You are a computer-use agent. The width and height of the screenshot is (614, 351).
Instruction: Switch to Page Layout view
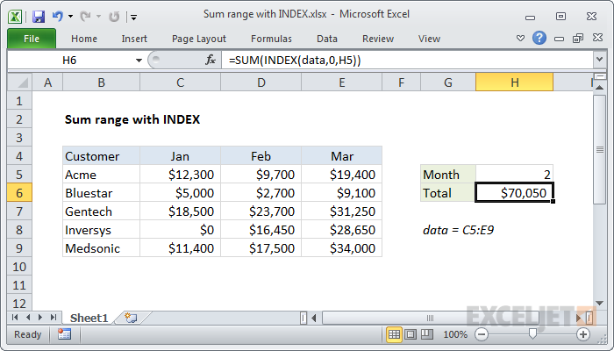(x=411, y=334)
